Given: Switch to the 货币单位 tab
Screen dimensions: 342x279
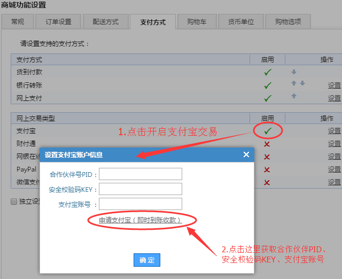Looking at the screenshot, I should coord(241,21).
